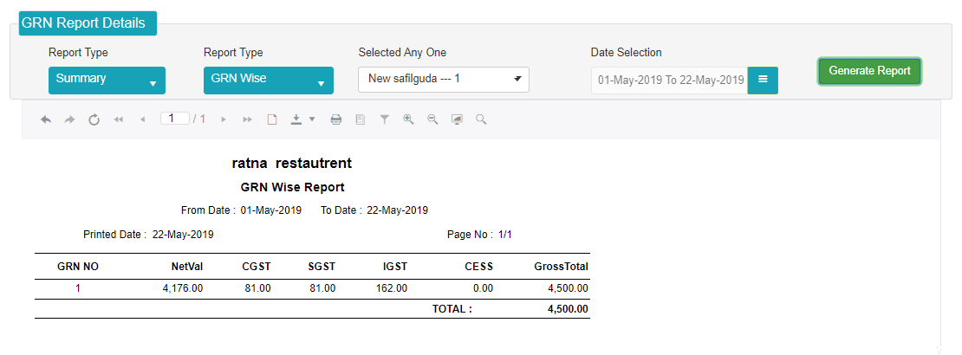Open the Summary report type dropdown

[107, 81]
